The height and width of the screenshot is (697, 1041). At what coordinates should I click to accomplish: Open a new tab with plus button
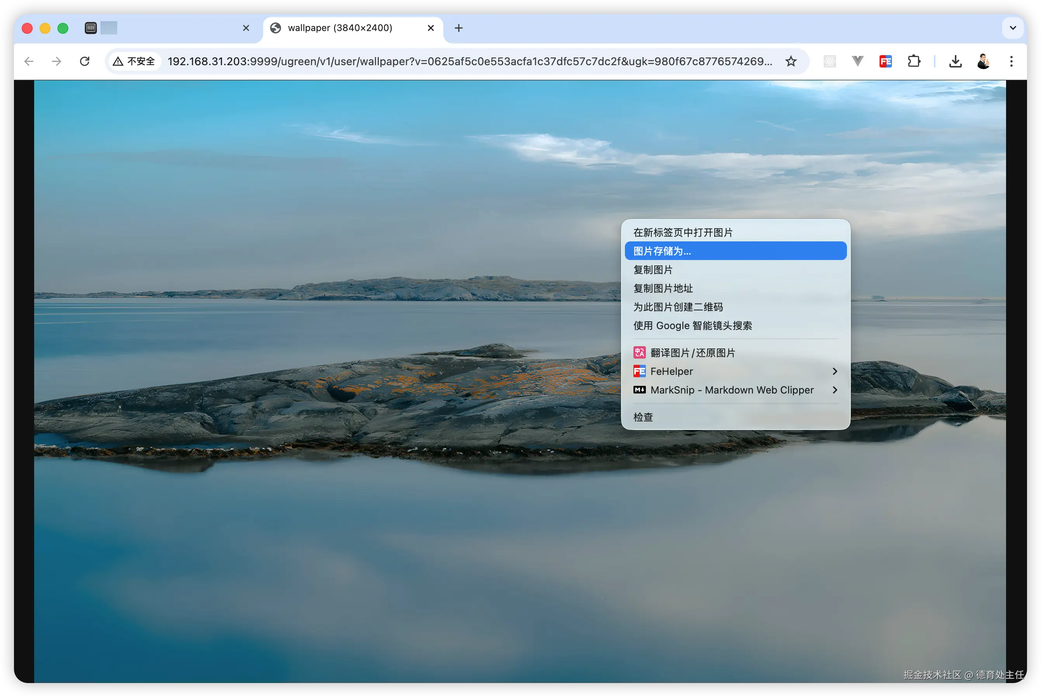pyautogui.click(x=459, y=28)
